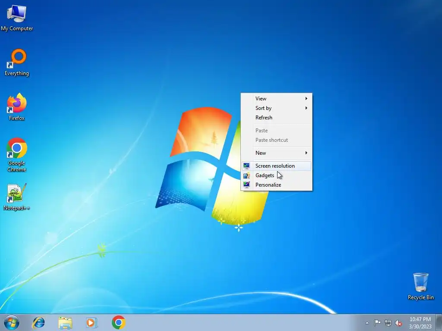This screenshot has width=442, height=331.
Task: Expand the View submenu
Action: [277, 99]
